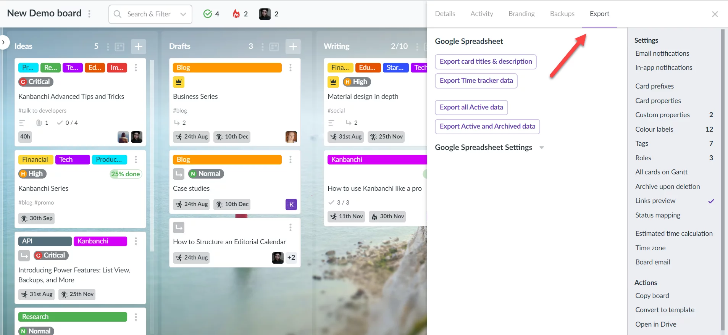Add a card to the Ideas list
This screenshot has height=335, width=728.
pos(139,47)
